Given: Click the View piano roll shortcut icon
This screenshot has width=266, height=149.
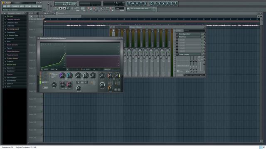Looking at the screenshot, I should tap(137, 3).
